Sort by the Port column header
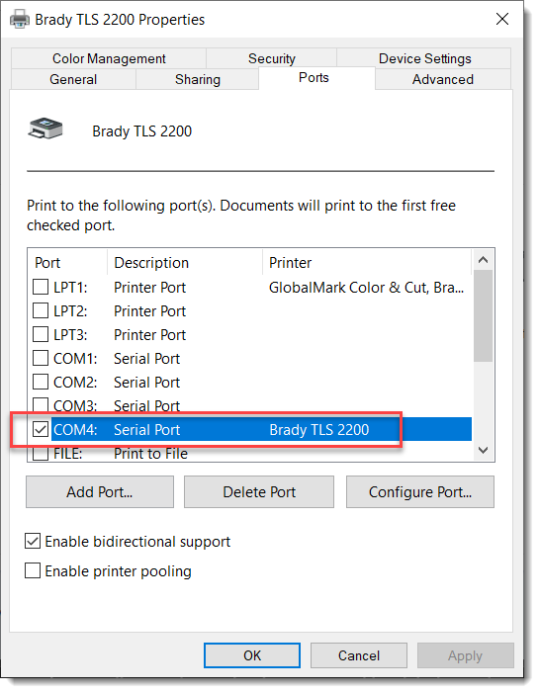 click(x=67, y=263)
